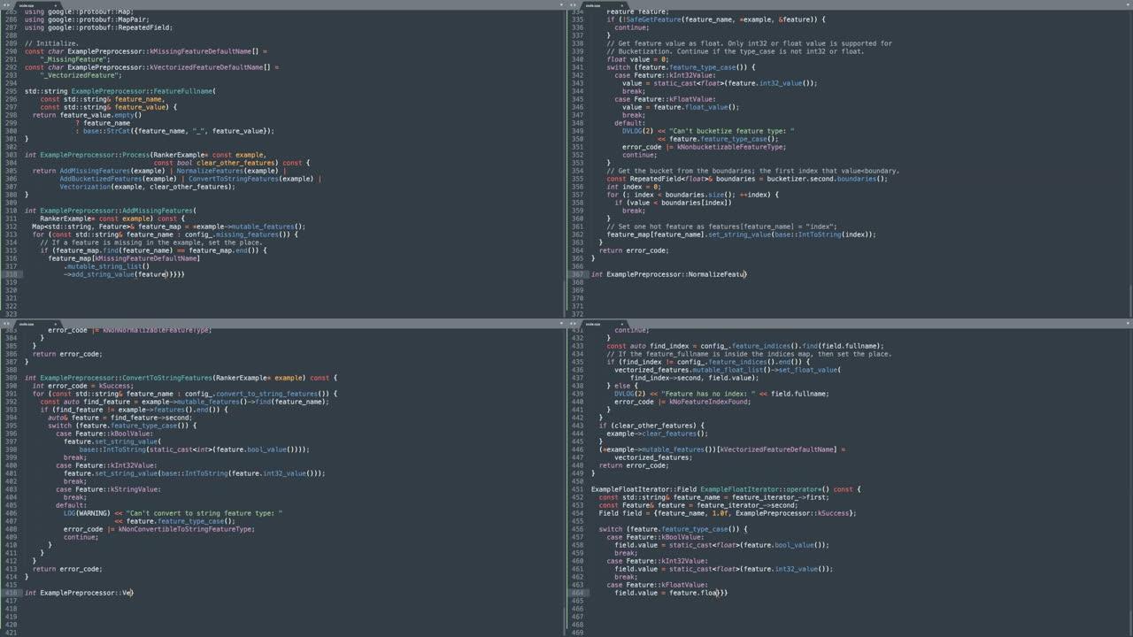This screenshot has width=1133, height=637.
Task: Click the back navigation arrow in top-left pane
Action: [x=5, y=5]
